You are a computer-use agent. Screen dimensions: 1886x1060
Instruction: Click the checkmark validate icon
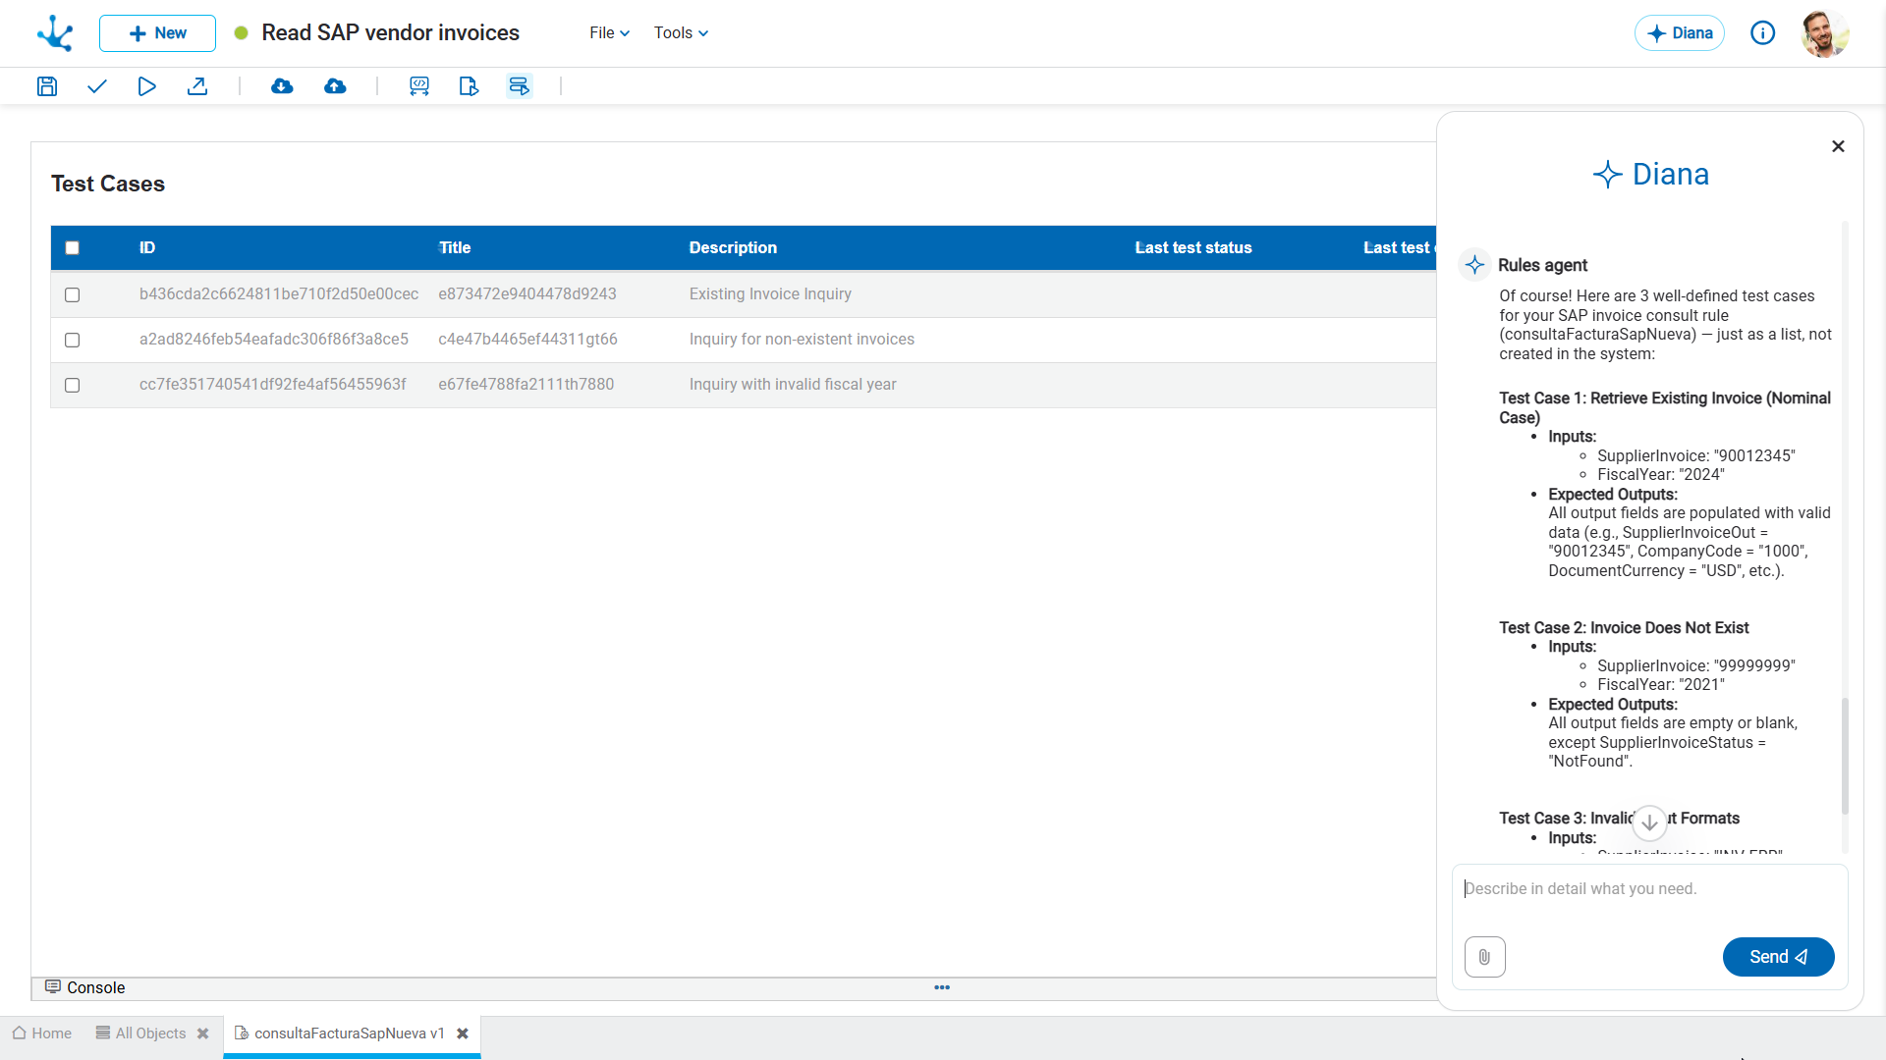96,86
